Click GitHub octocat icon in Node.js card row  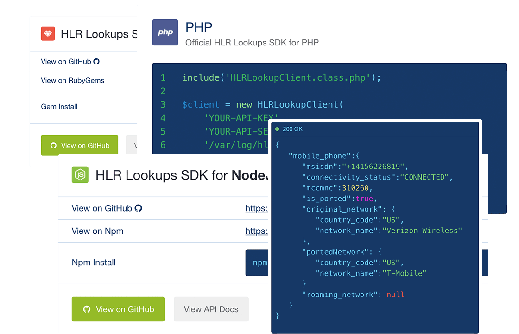[139, 208]
